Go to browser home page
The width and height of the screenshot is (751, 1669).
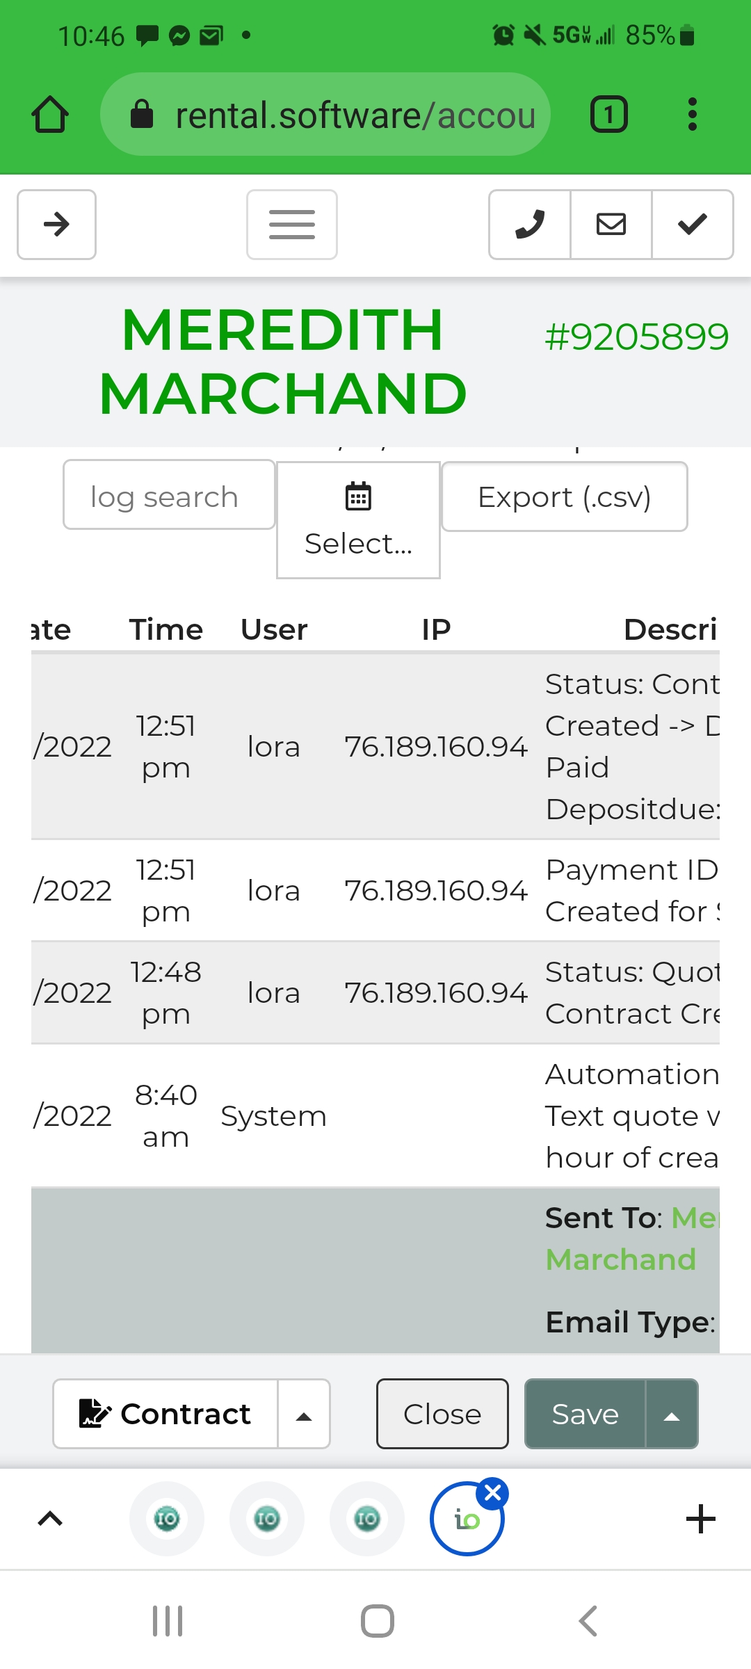pos(50,115)
